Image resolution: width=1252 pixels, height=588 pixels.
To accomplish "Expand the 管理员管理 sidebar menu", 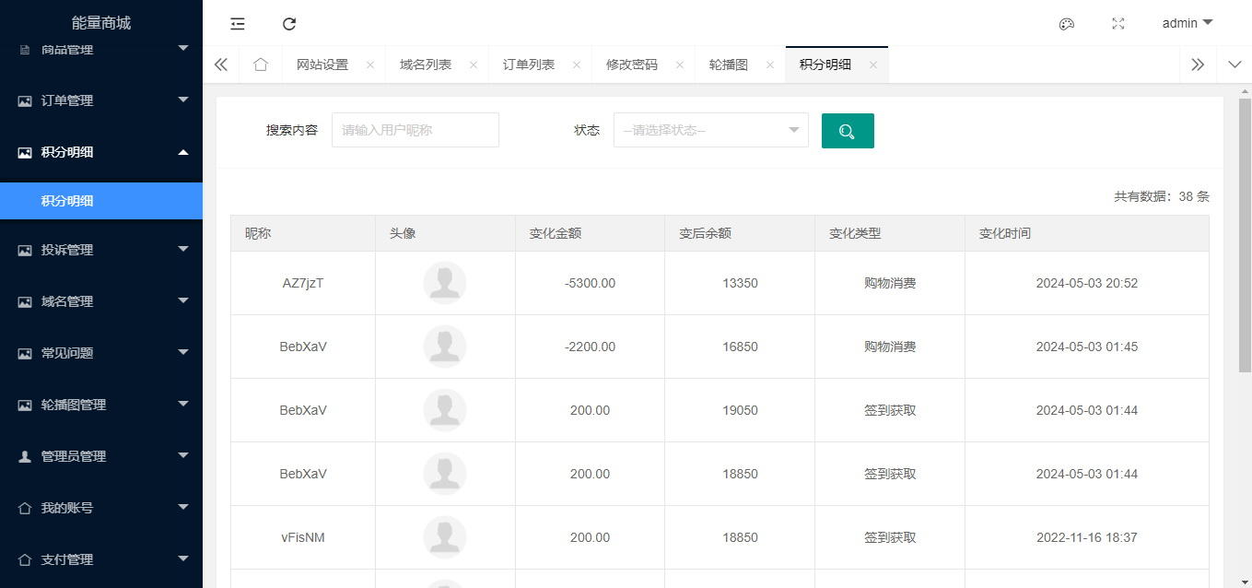I will coord(101,456).
